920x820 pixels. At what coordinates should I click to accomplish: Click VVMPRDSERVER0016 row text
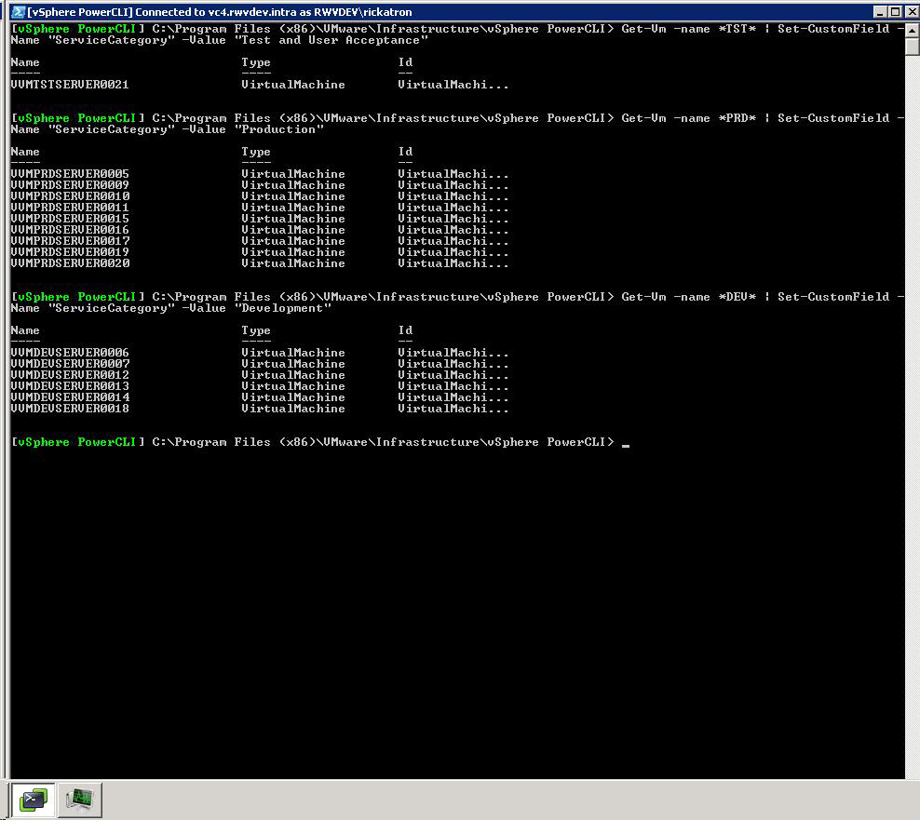70,230
